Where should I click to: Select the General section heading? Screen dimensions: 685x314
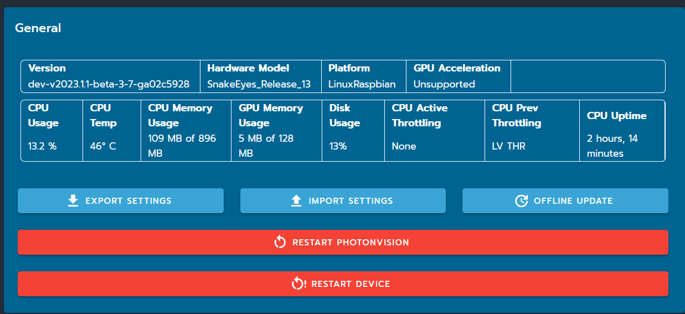[38, 28]
